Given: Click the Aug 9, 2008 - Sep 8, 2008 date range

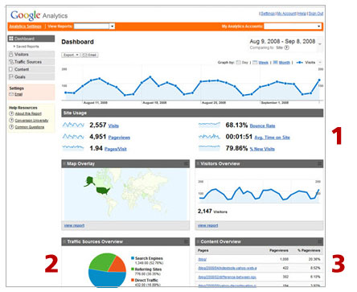Looking at the screenshot, I should 282,41.
